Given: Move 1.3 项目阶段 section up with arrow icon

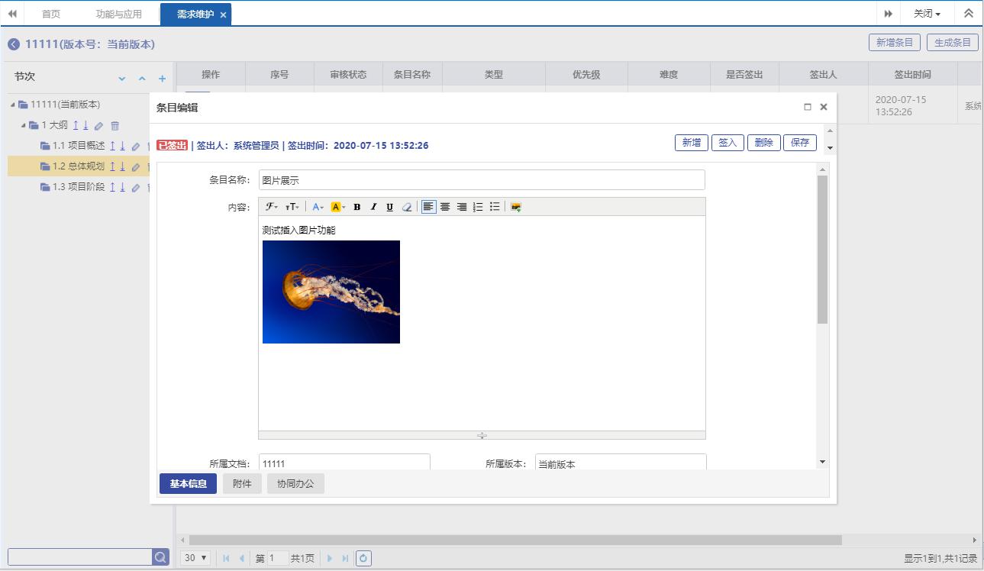Looking at the screenshot, I should click(x=112, y=187).
